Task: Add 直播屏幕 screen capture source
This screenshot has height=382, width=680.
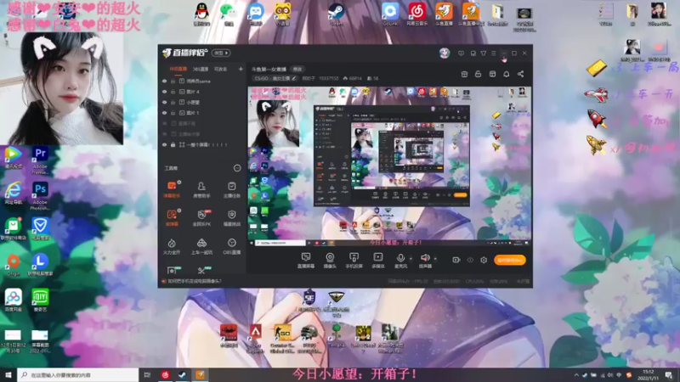Action: pos(306,261)
